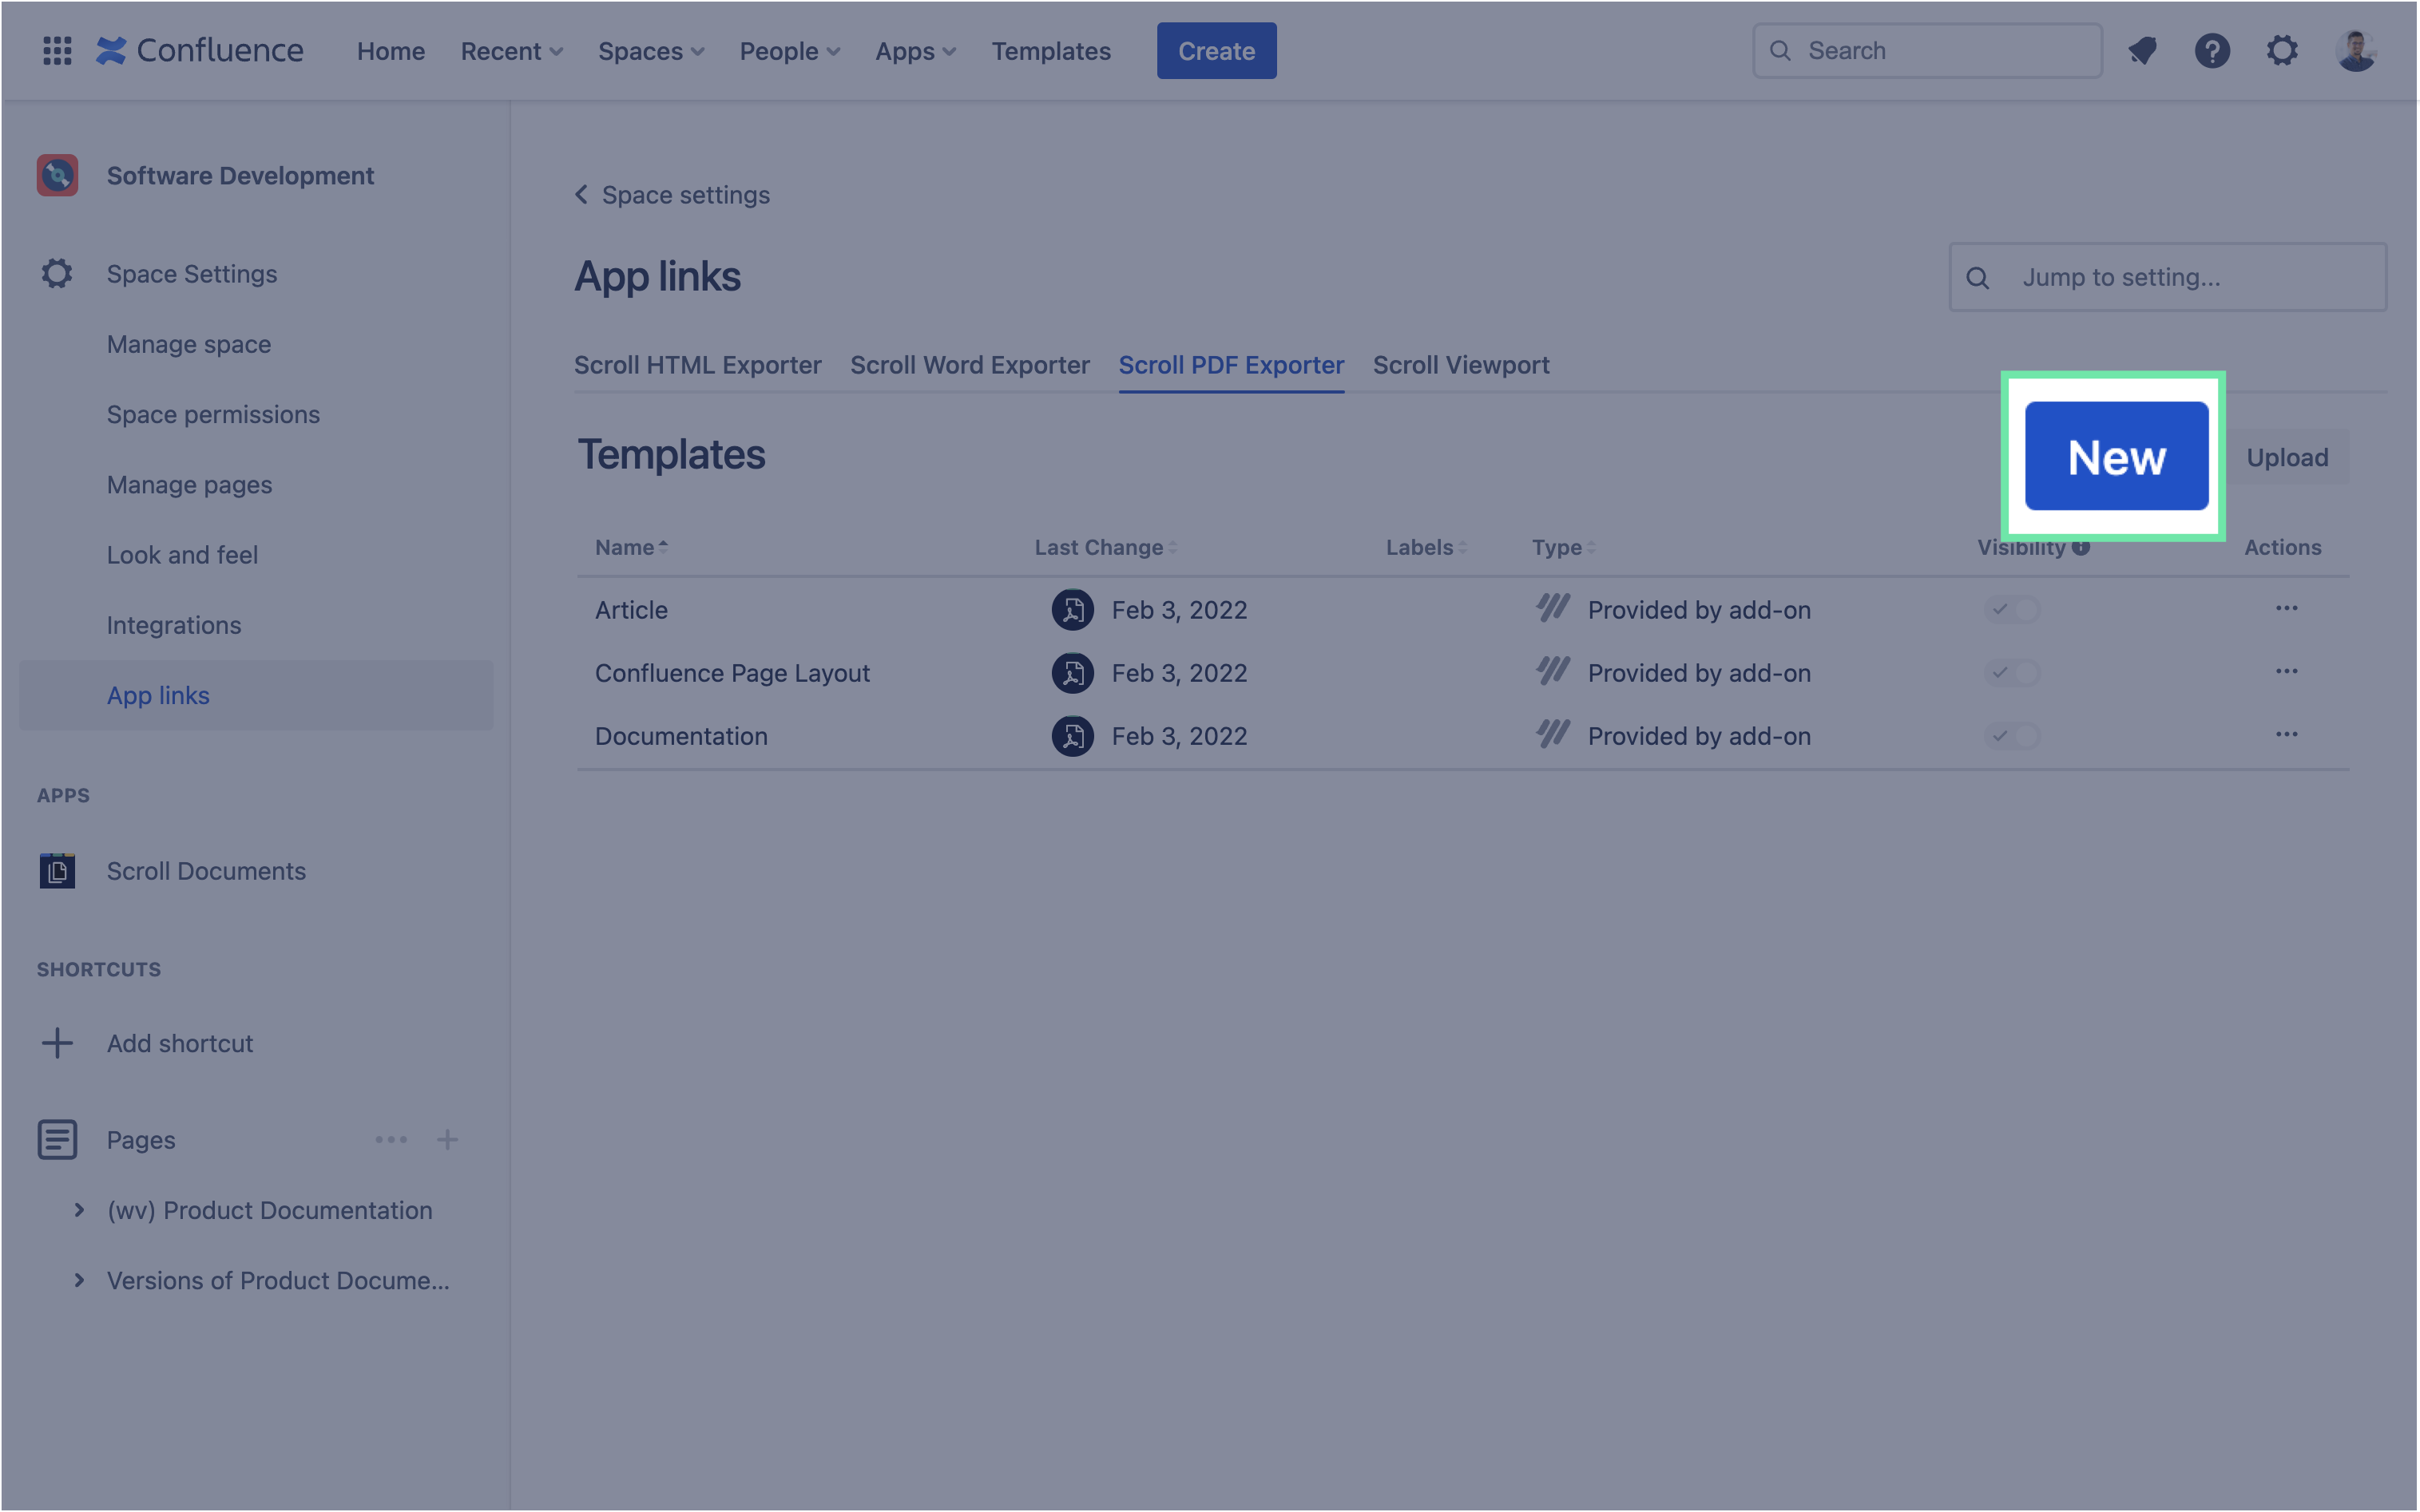Click plus icon next to Pages

pyautogui.click(x=447, y=1140)
